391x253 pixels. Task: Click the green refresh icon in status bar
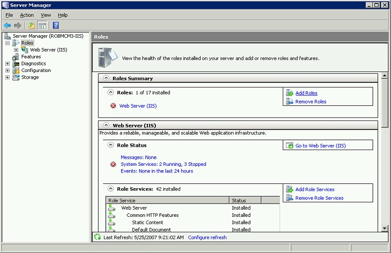pyautogui.click(x=97, y=237)
